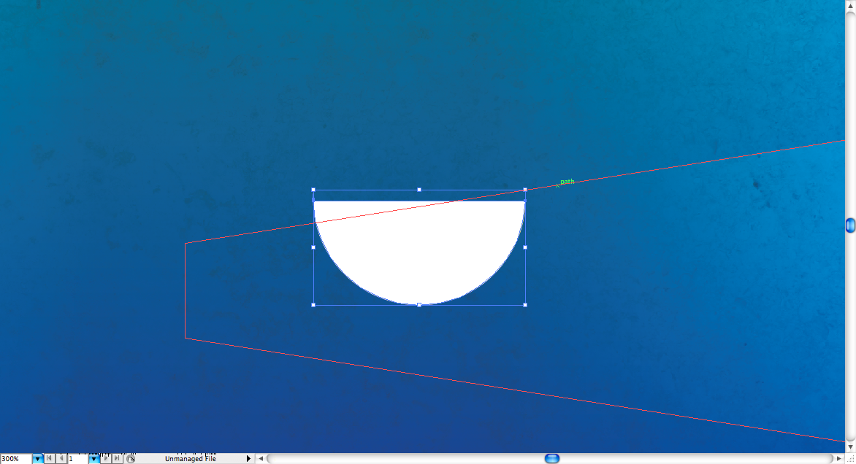Open the 300% zoom level dropdown
This screenshot has height=464, width=856.
37,459
